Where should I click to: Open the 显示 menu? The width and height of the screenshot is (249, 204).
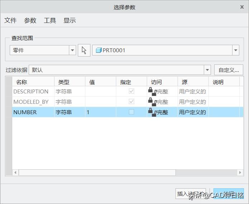coord(70,20)
